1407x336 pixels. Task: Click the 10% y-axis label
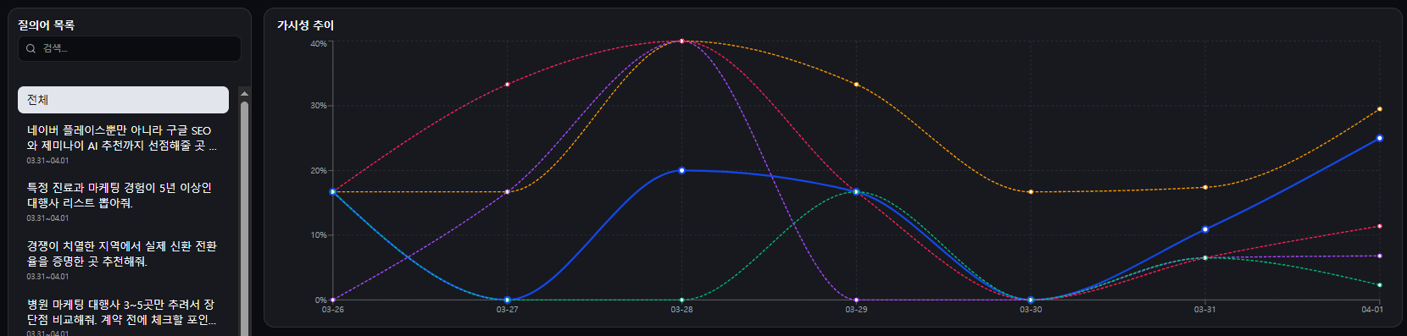pos(318,235)
